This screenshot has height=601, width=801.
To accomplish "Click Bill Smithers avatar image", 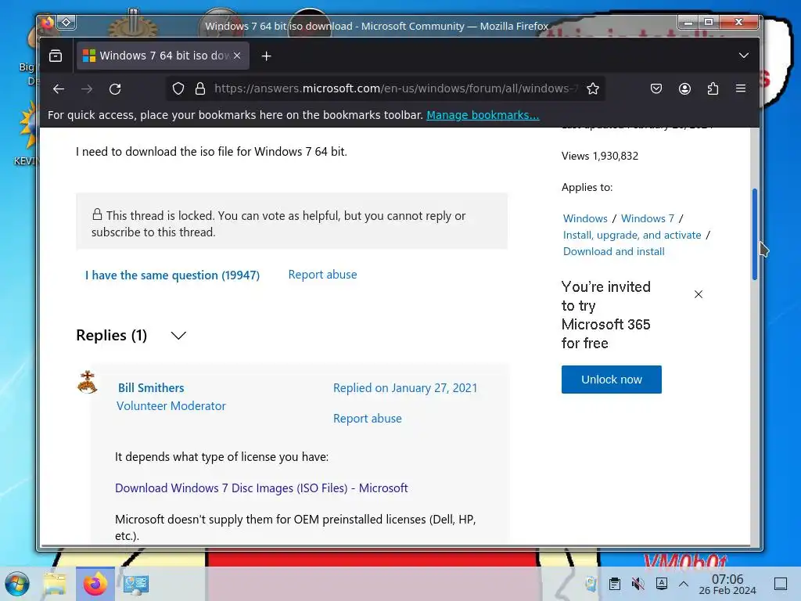I will coord(88,382).
